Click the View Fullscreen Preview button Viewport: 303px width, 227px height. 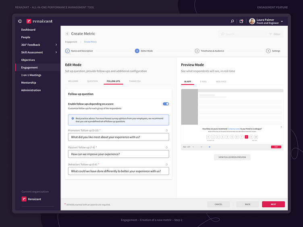pos(232,157)
